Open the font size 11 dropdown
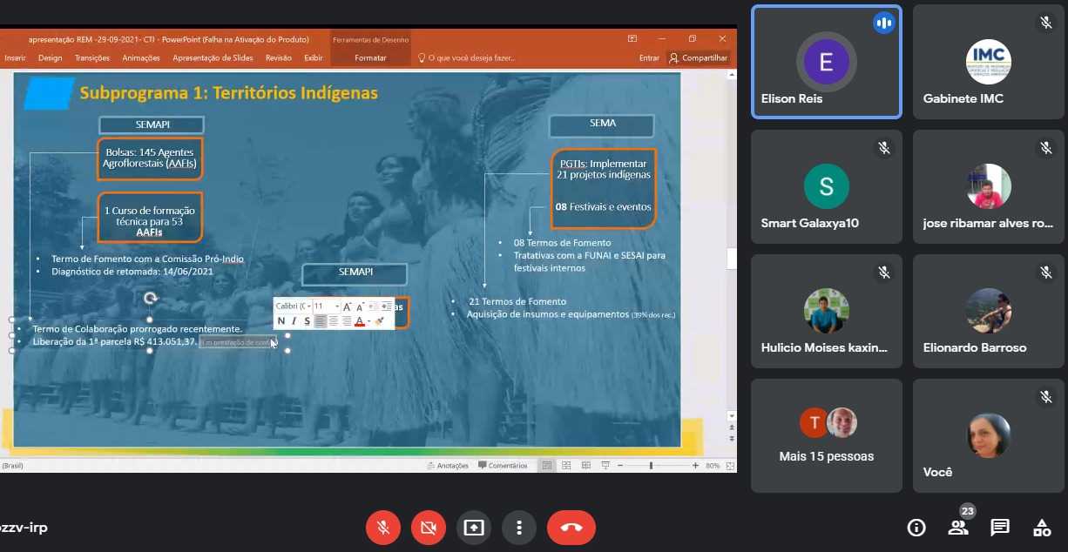The height and width of the screenshot is (552, 1068). [336, 306]
